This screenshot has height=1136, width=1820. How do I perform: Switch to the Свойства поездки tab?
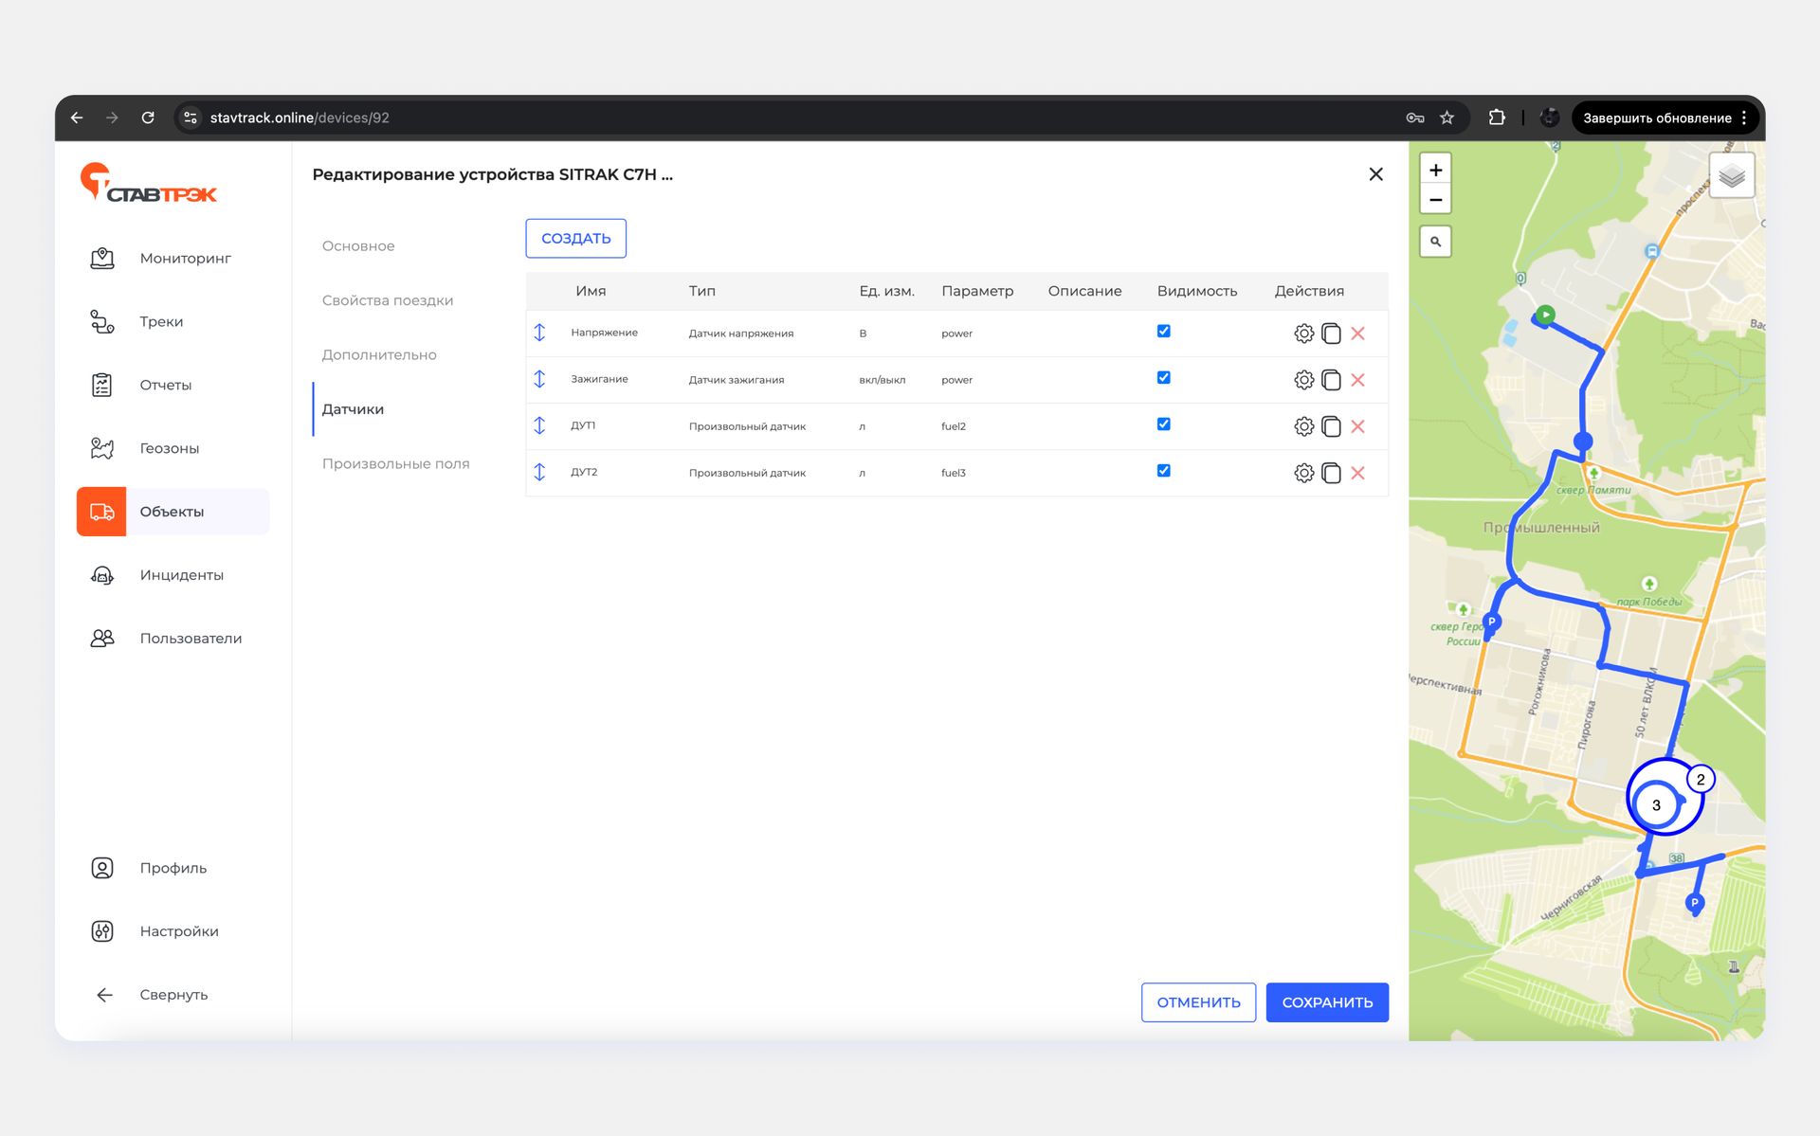387,300
